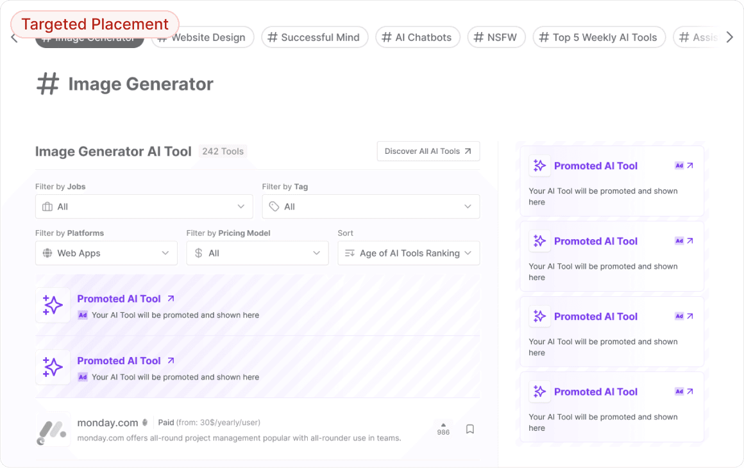This screenshot has width=744, height=468.
Task: Open external arrow on second sidebar promoted card
Action: tap(690, 241)
